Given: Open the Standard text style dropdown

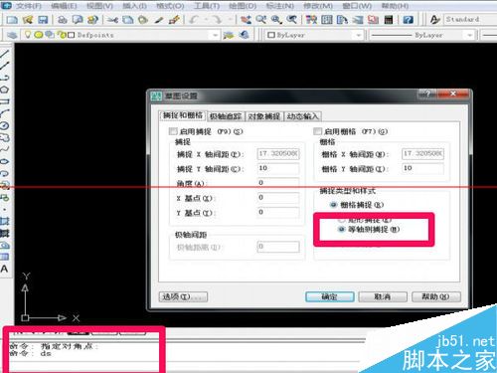Looking at the screenshot, I should (470, 19).
